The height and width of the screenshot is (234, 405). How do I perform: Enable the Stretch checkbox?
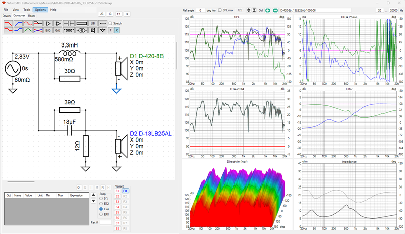tap(110, 23)
